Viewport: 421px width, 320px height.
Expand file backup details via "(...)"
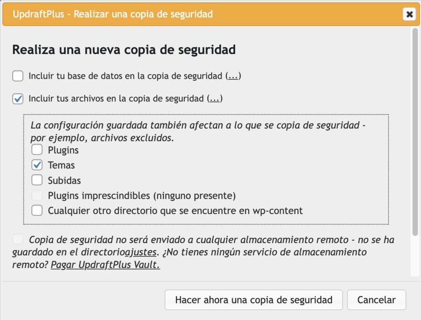pos(214,99)
